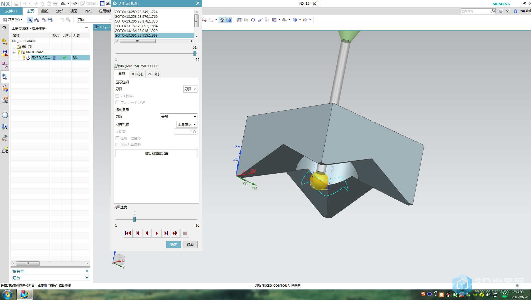Viewport: 531px width, 300px height.
Task: Select the FIXED_CO... operation row
Action: 50,58
